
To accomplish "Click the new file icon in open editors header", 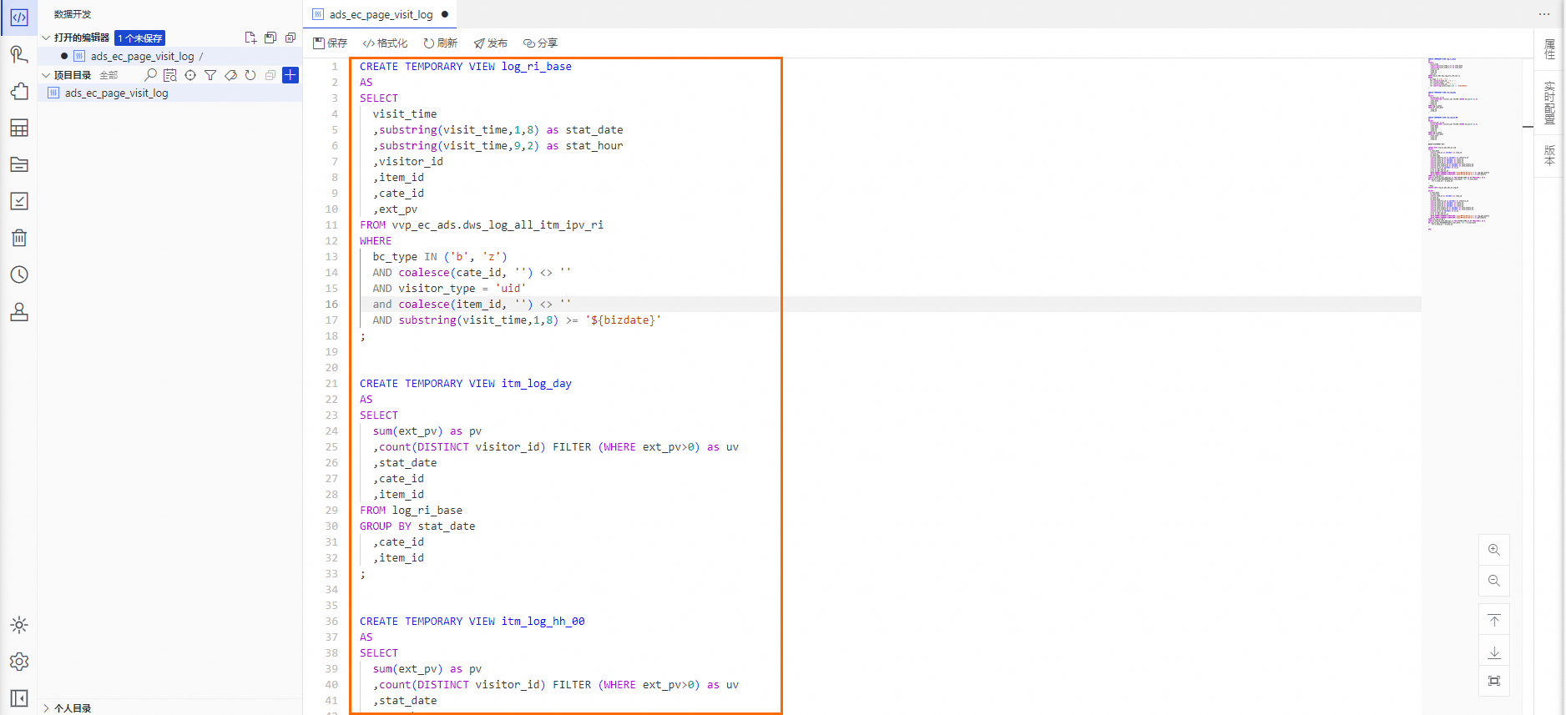I will pyautogui.click(x=250, y=38).
